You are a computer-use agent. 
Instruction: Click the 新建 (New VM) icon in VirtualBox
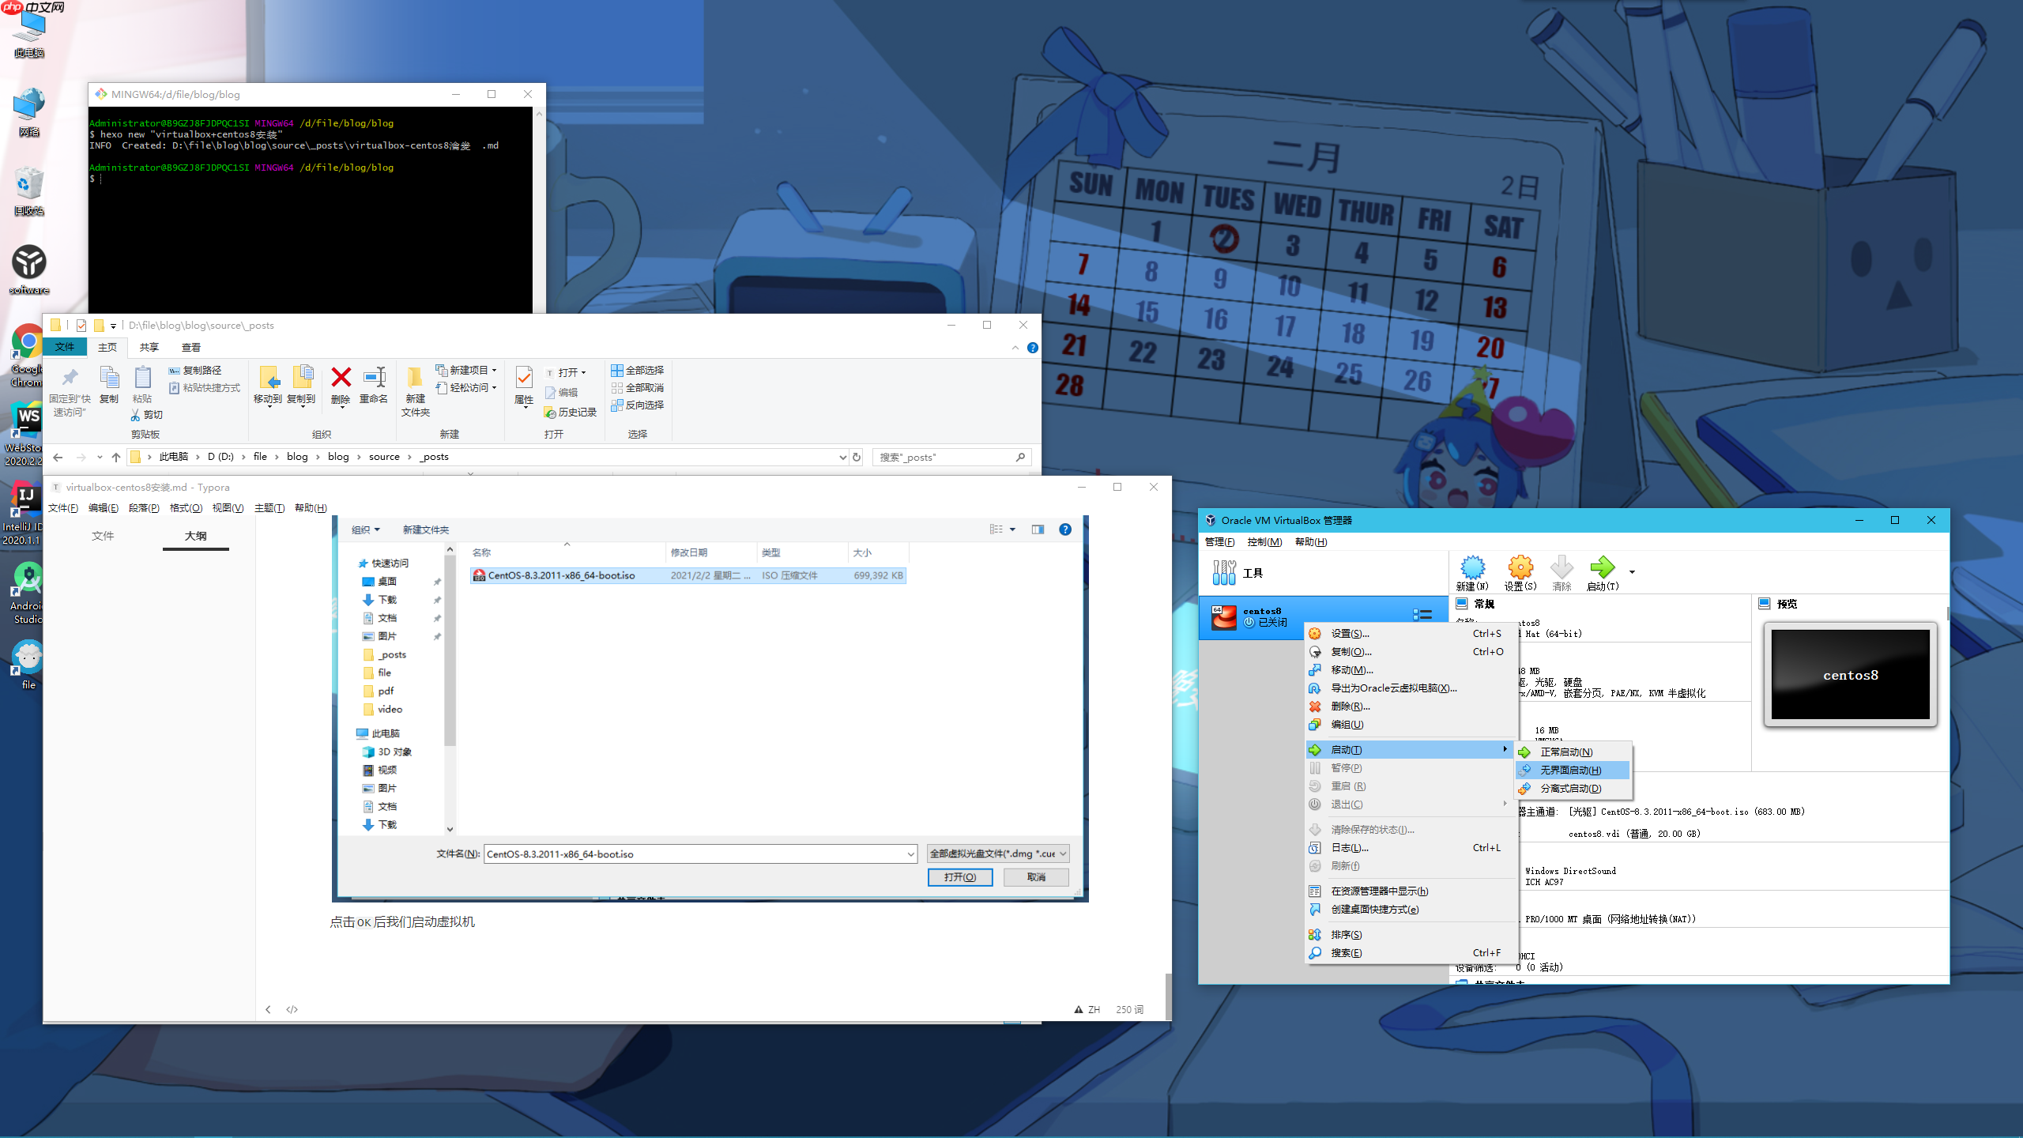tap(1472, 569)
